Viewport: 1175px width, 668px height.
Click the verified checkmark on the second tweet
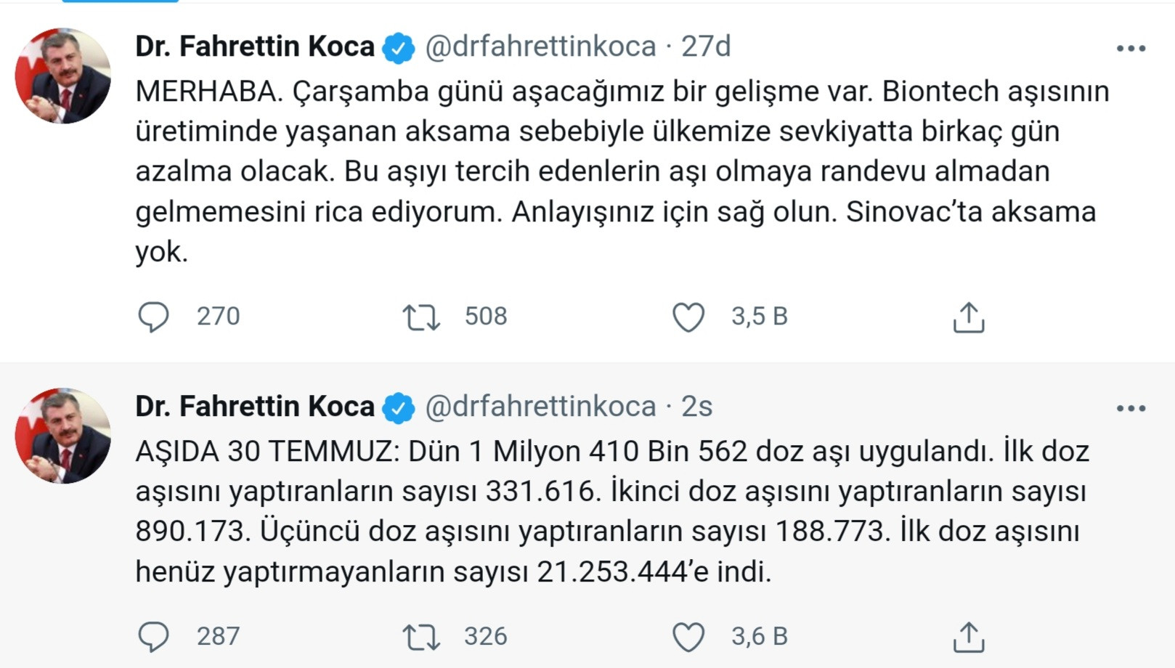coord(397,407)
